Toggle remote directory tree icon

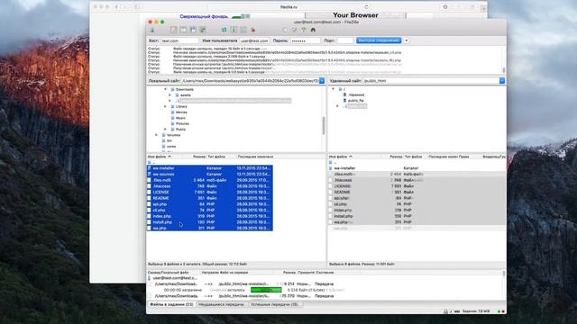point(193,30)
